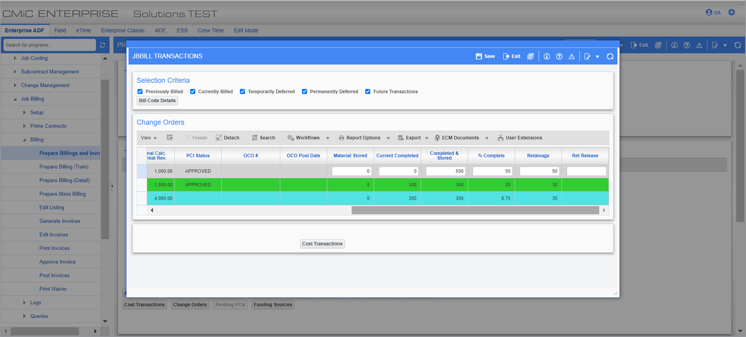
Task: Expand the Prime Contracts tree node
Action: pyautogui.click(x=25, y=126)
